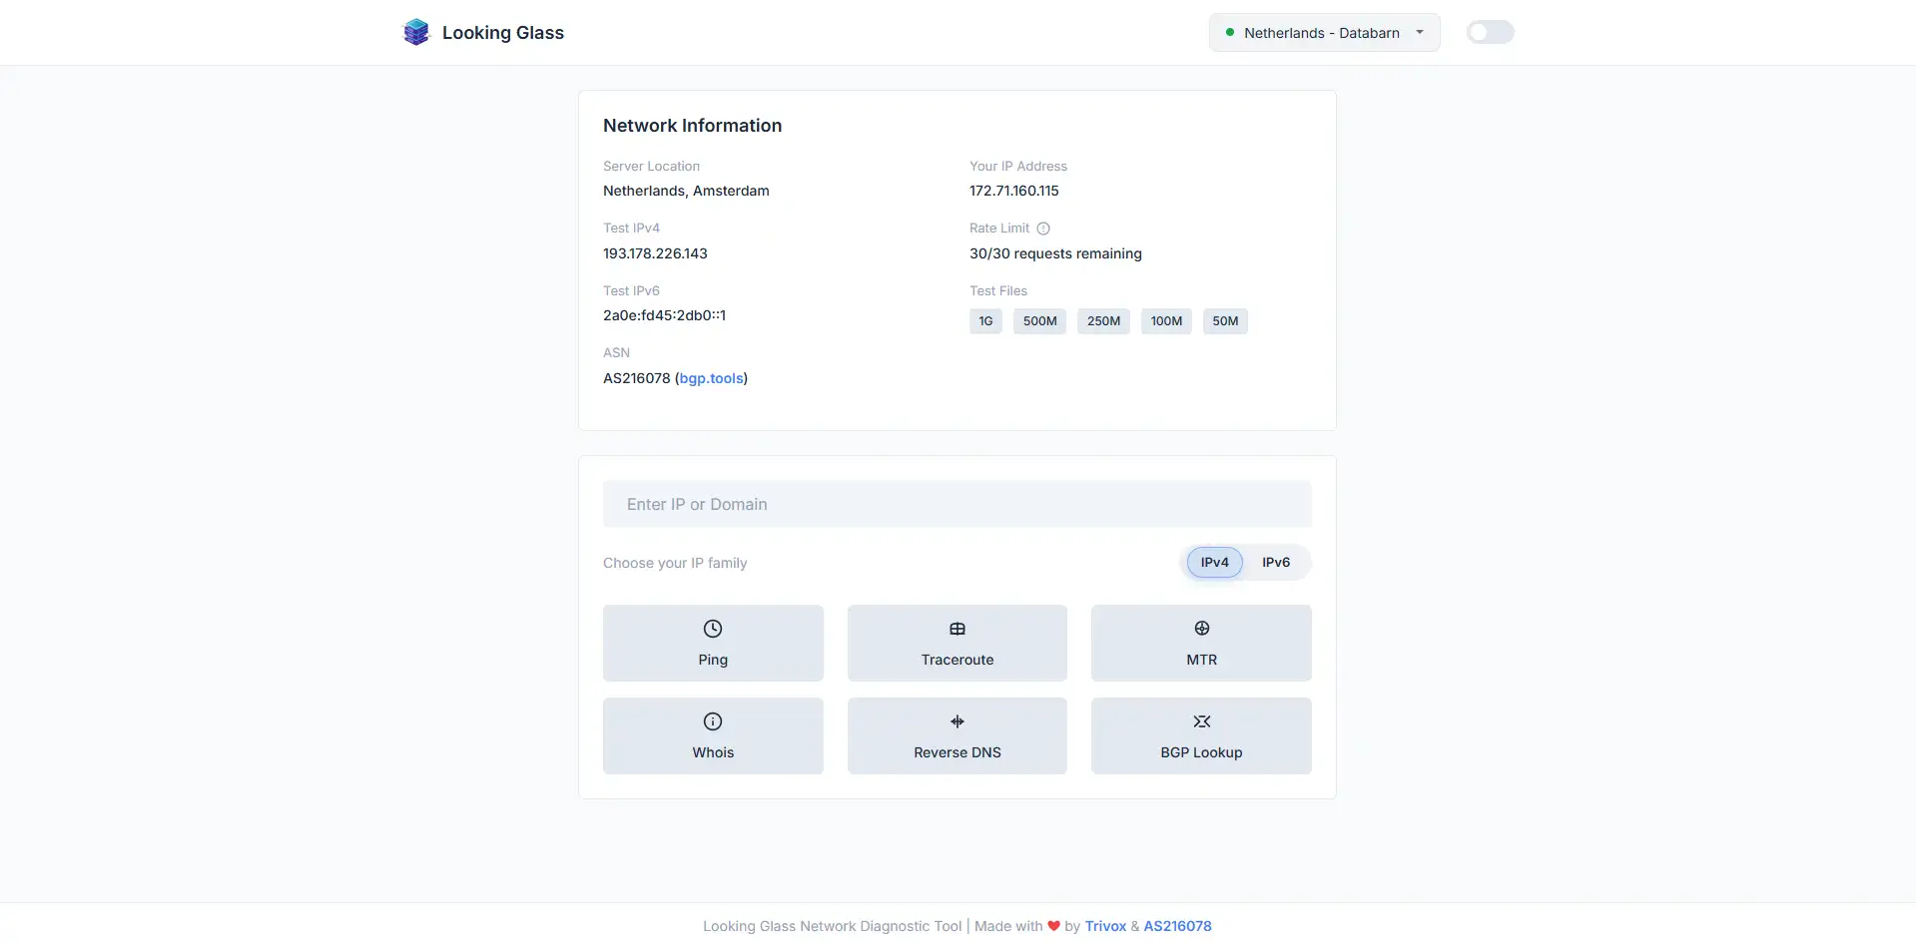The height and width of the screenshot is (942, 1916).
Task: Run a Reverse DNS query
Action: tap(958, 735)
